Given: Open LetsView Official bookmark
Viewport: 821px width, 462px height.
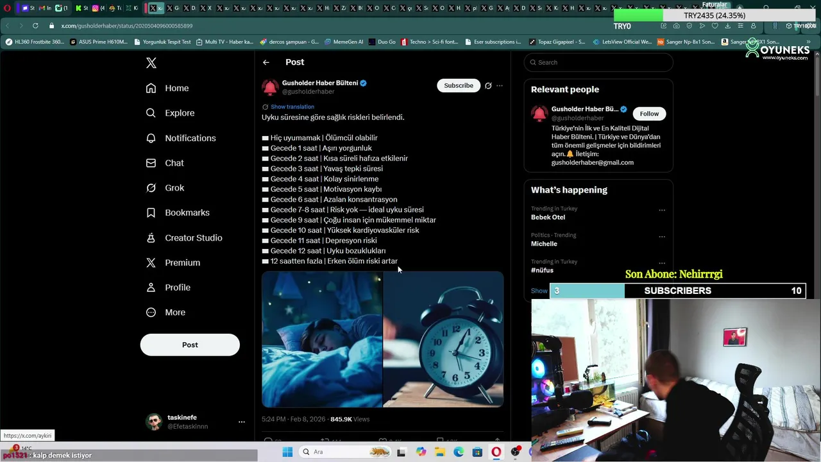Looking at the screenshot, I should [622, 42].
